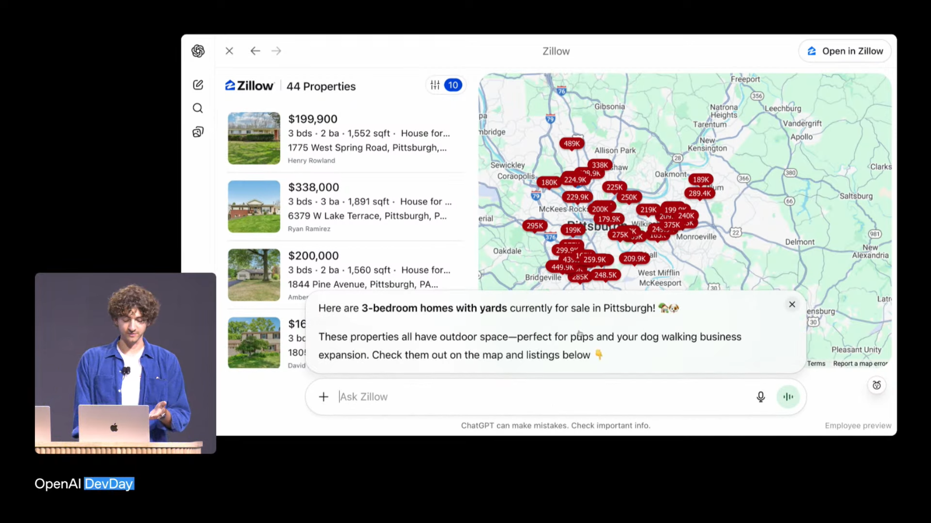Image resolution: width=931 pixels, height=523 pixels.
Task: Select the 225K map price marker
Action: pos(614,188)
